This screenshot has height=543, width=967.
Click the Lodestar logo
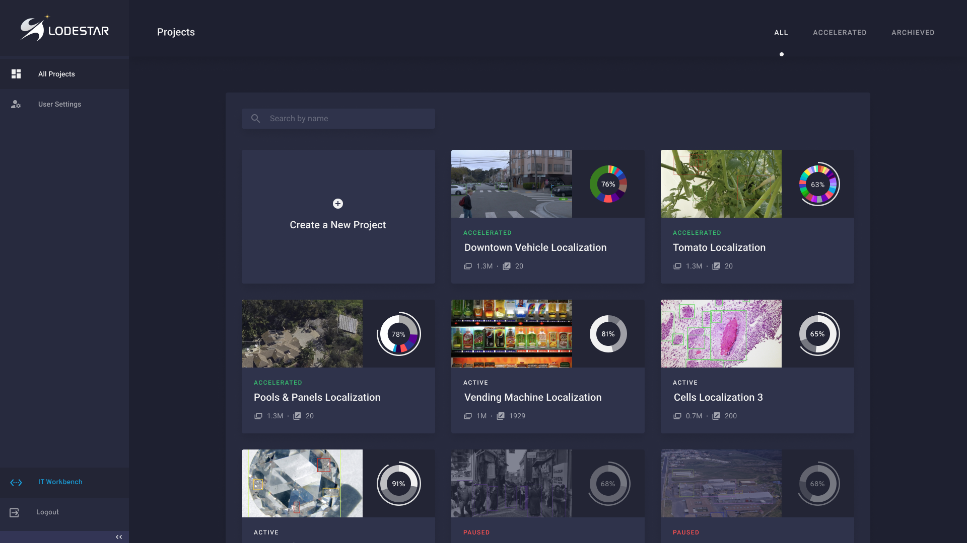pos(64,29)
